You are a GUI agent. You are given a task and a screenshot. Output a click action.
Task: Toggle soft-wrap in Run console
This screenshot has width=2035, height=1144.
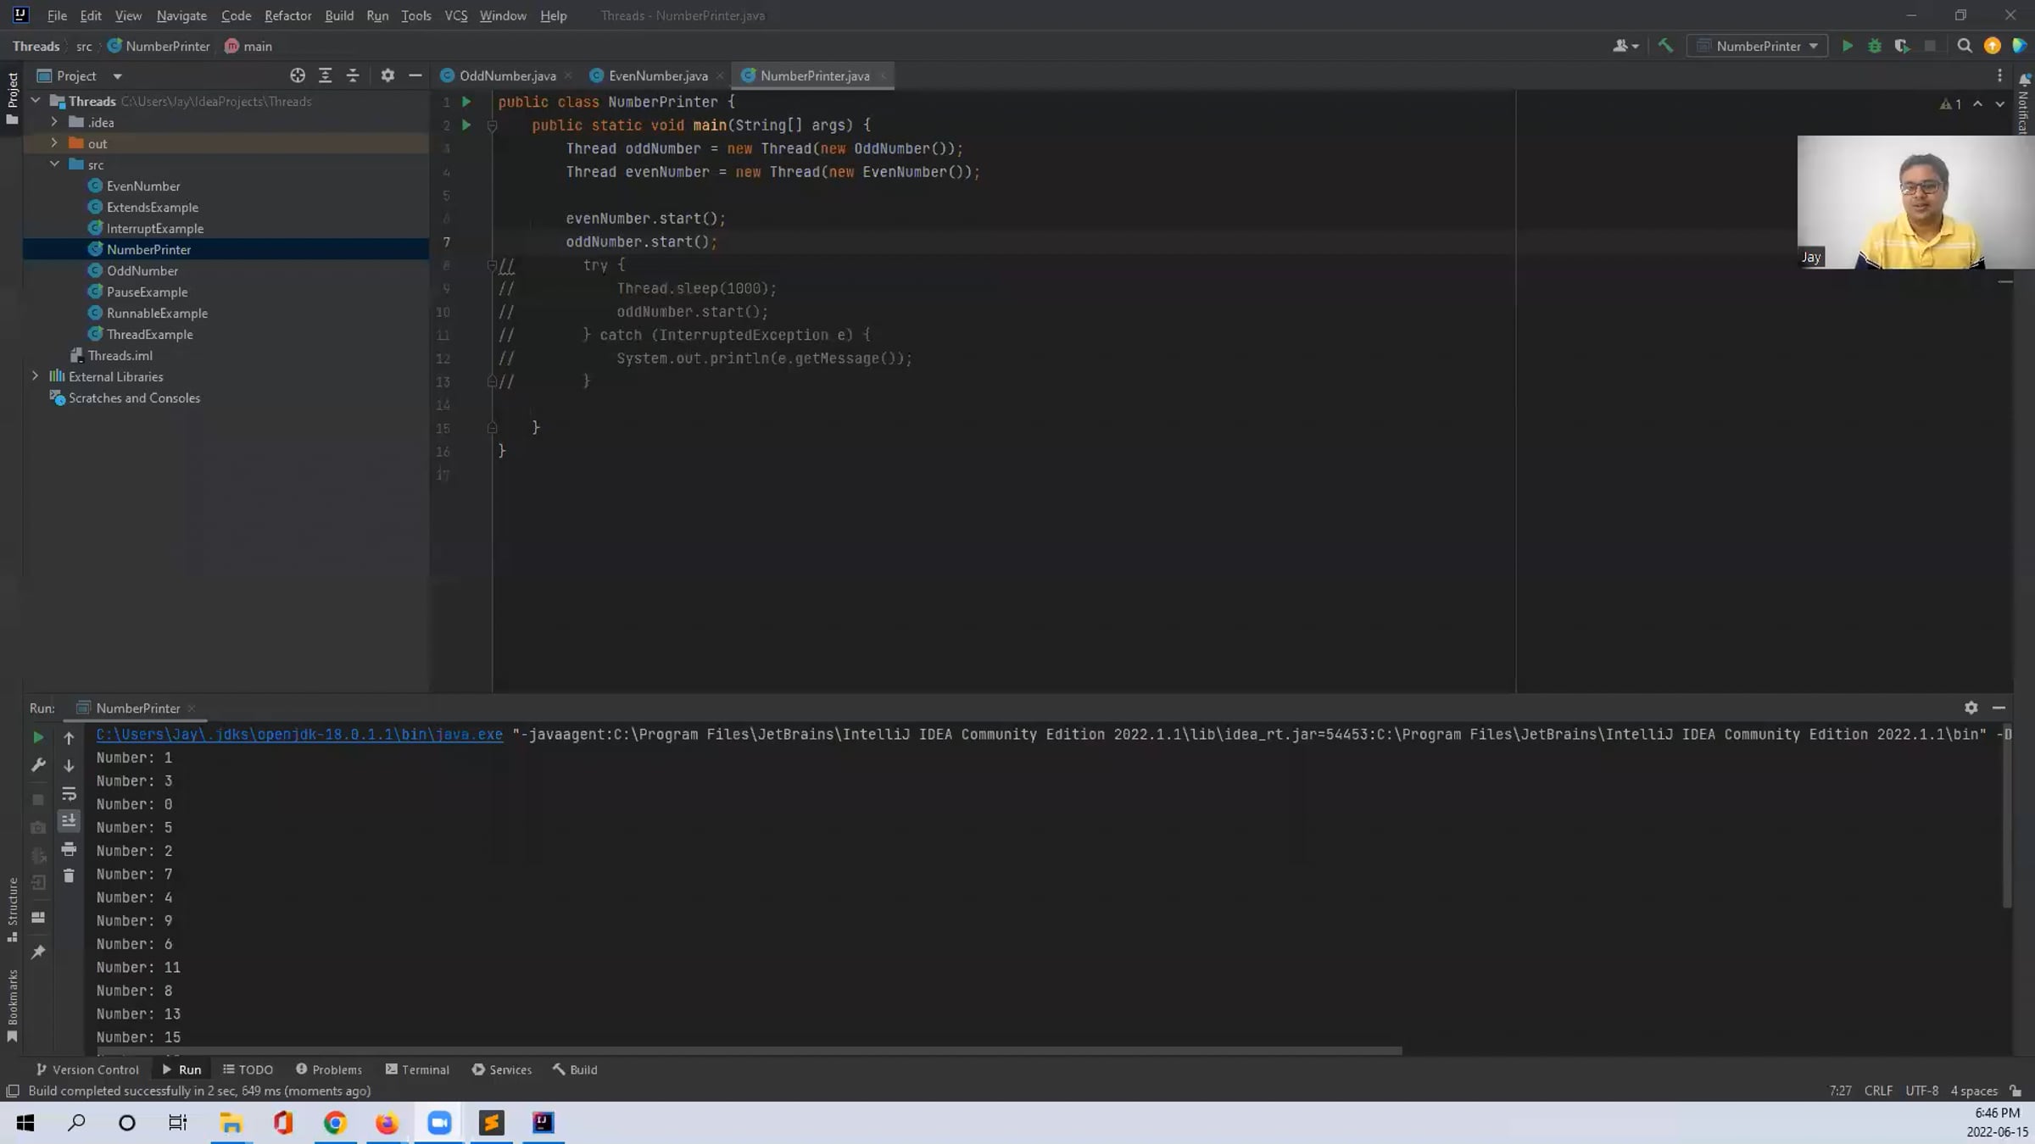[x=69, y=794]
